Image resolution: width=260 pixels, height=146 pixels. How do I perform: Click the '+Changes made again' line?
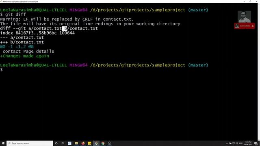click(24, 56)
